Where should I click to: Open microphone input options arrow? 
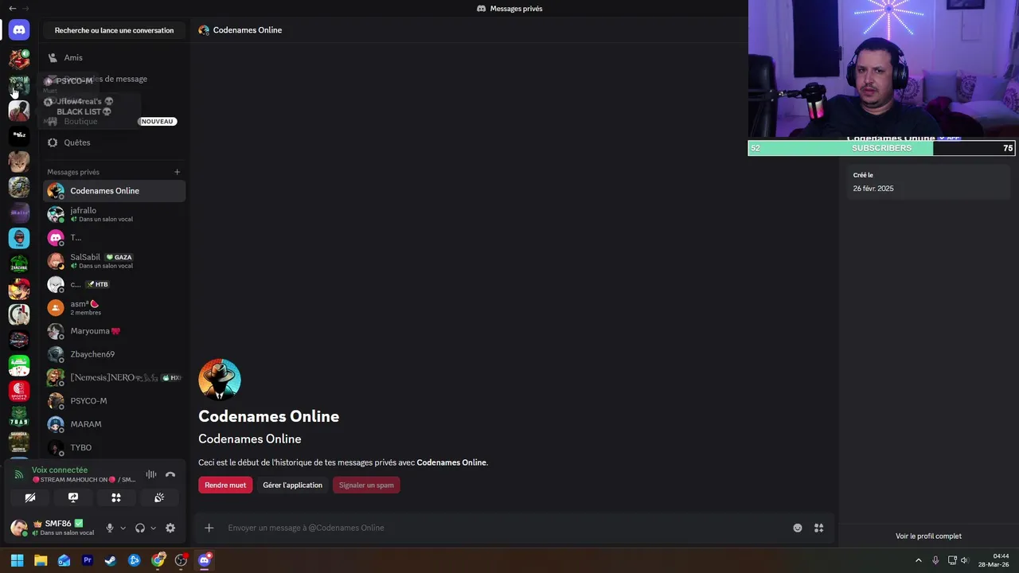click(x=123, y=528)
